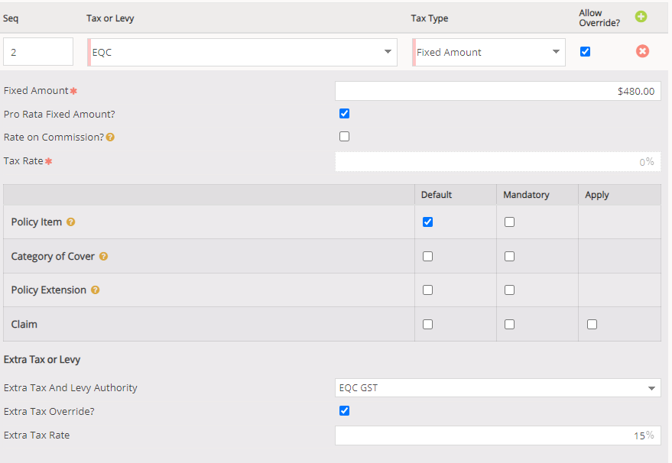Image resolution: width=672 pixels, height=463 pixels.
Task: Uncheck Policy Item Default checkbox
Action: [427, 222]
